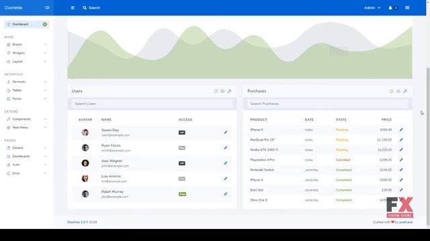Image resolution: width=430 pixels, height=241 pixels.
Task: Edit user Jose Wagner
Action: pyautogui.click(x=226, y=163)
